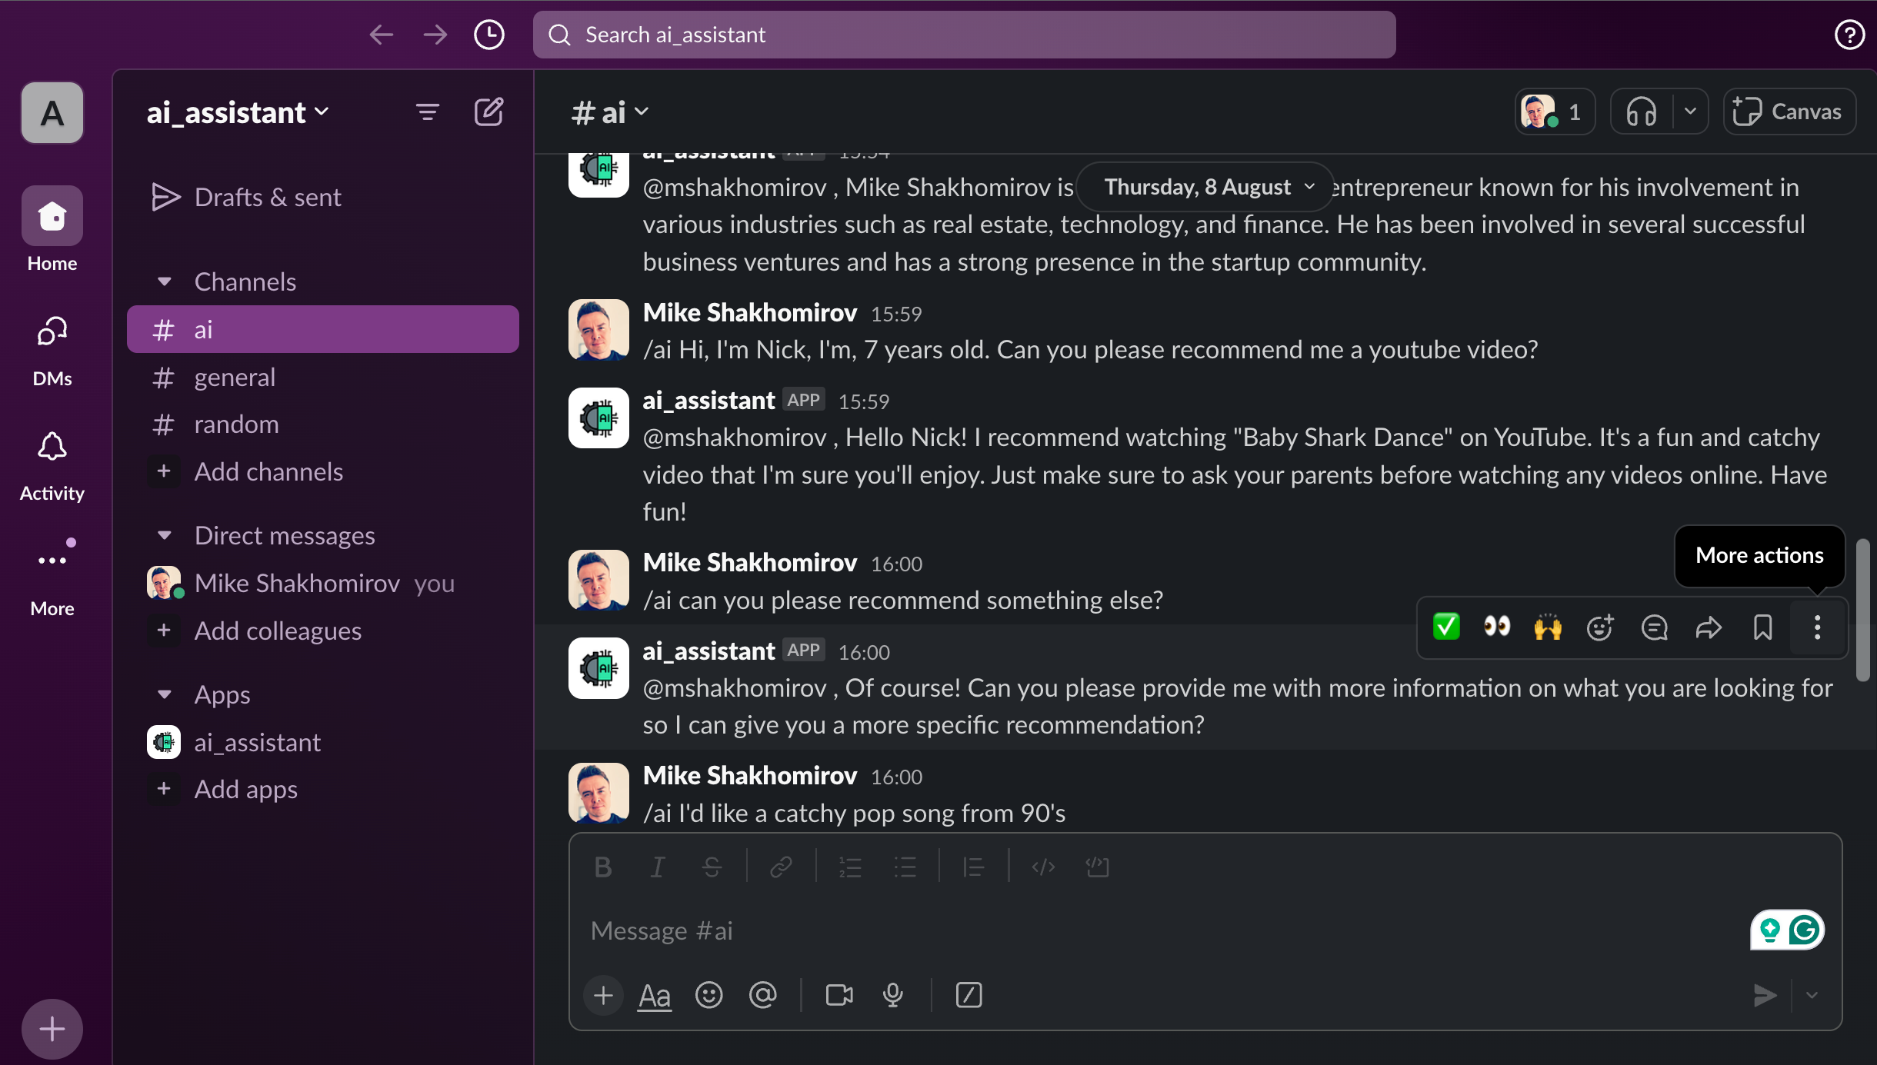Collapse the Channels section
The width and height of the screenshot is (1877, 1065).
pyautogui.click(x=165, y=281)
